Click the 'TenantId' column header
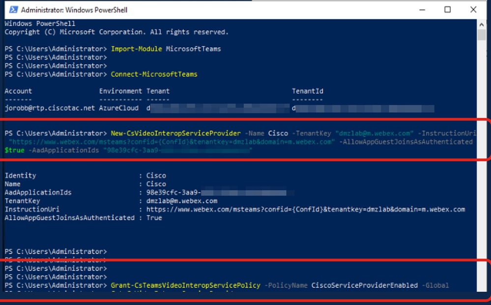Screen dimensions: 491x305 tap(308, 91)
